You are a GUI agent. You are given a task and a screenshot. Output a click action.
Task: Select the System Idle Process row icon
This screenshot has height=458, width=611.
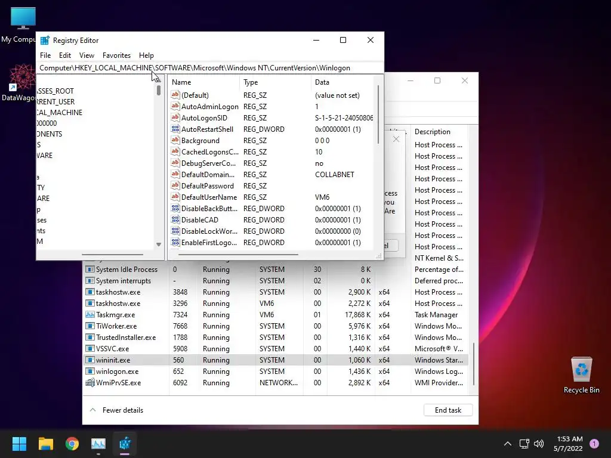90,269
